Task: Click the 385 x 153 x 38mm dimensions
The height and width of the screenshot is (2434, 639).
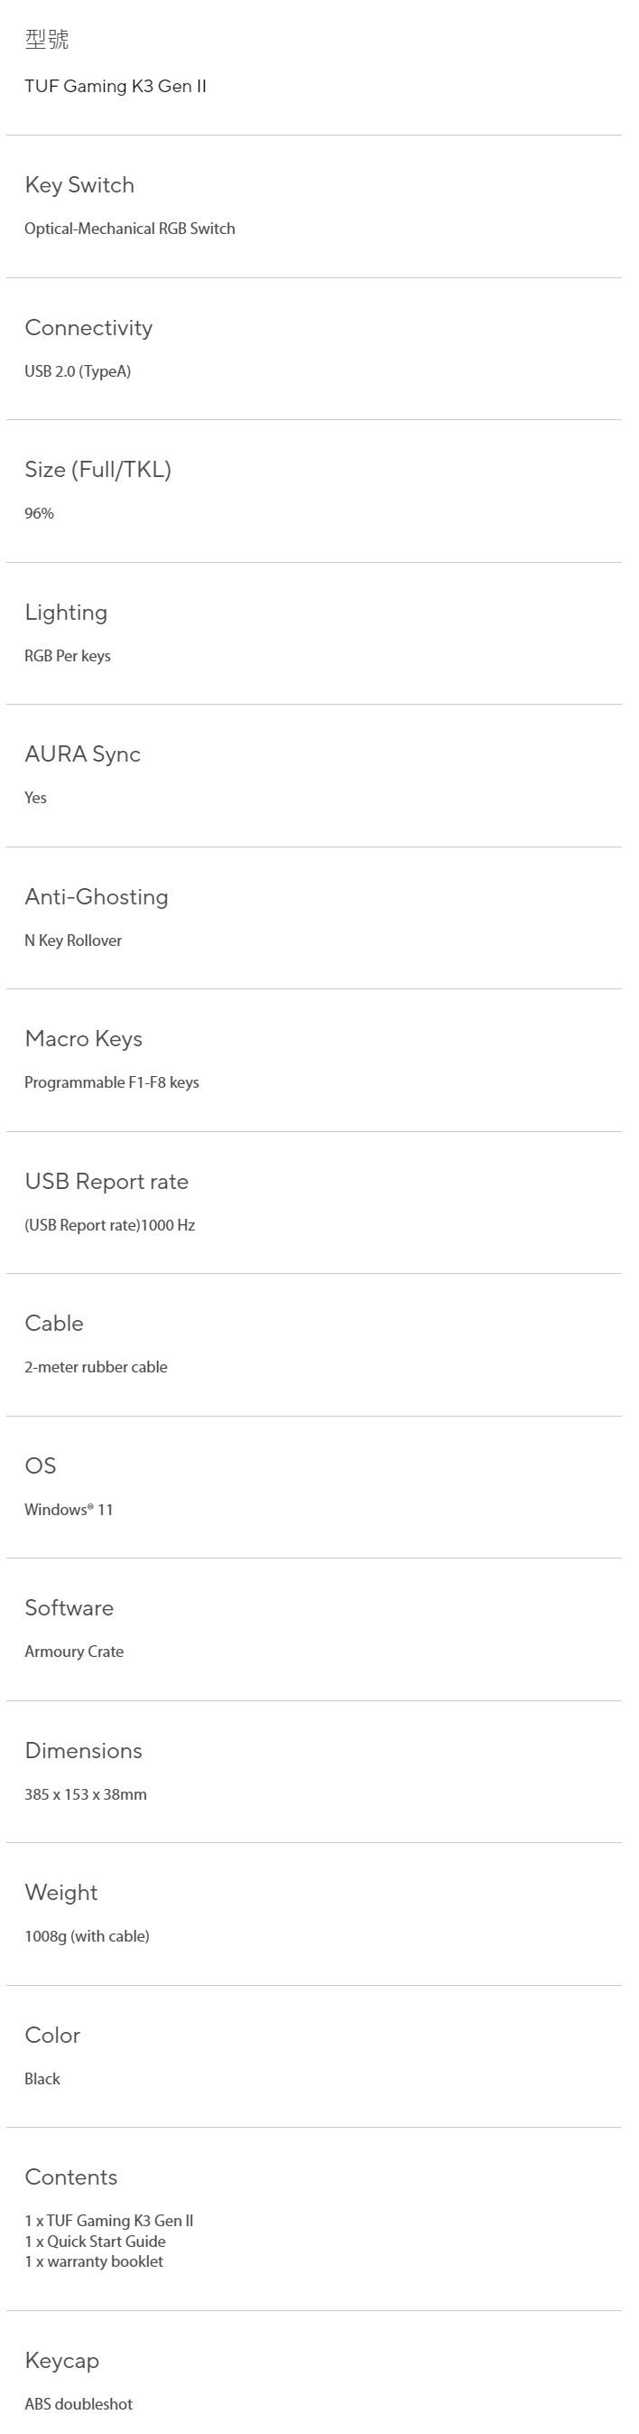Action: pos(85,1793)
